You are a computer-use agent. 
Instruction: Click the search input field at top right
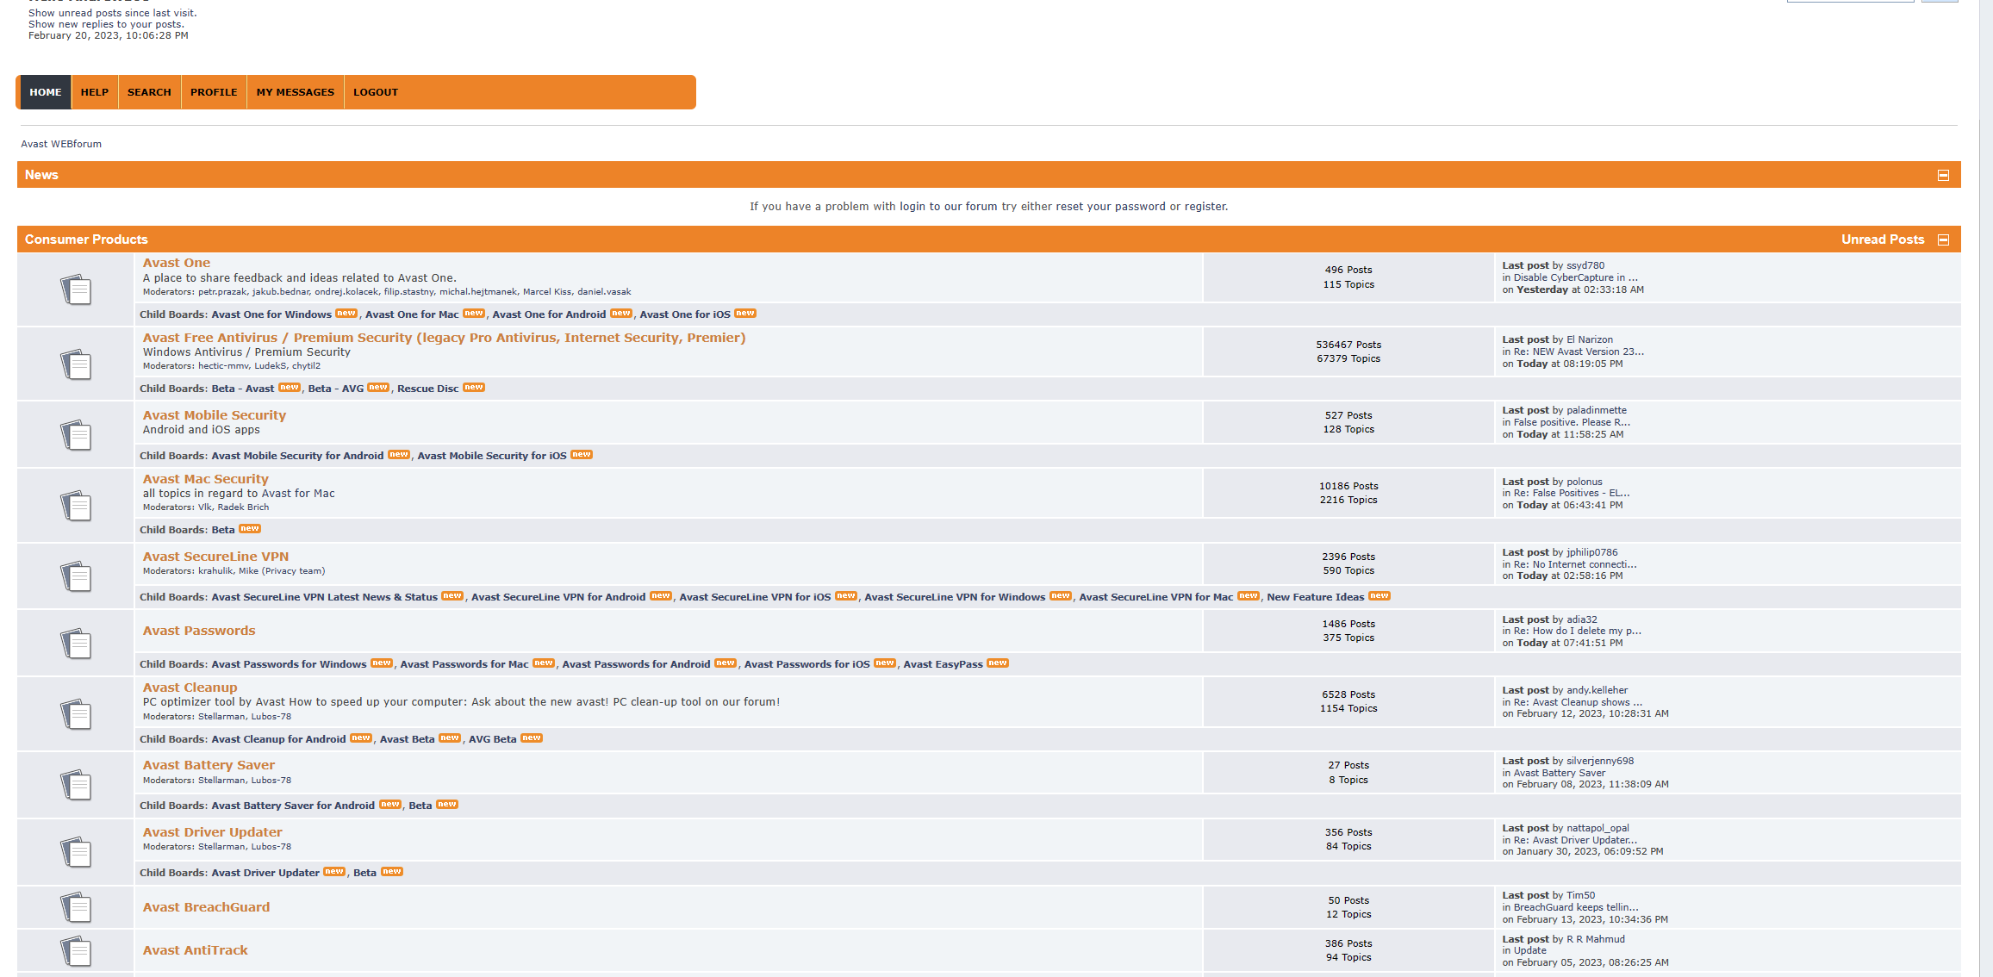coord(1850,1)
